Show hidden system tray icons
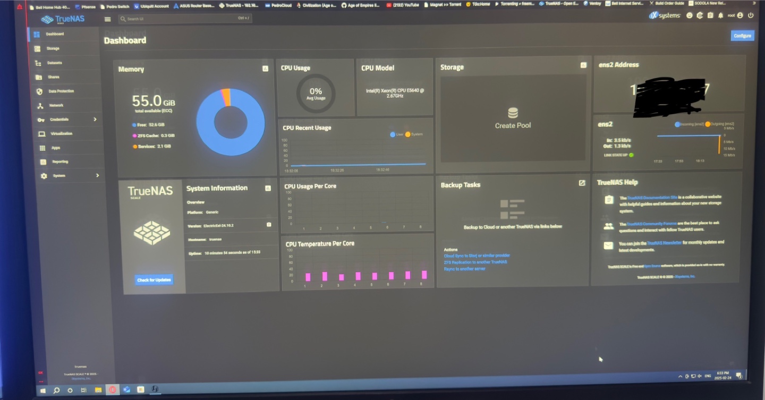The height and width of the screenshot is (400, 765). point(680,376)
